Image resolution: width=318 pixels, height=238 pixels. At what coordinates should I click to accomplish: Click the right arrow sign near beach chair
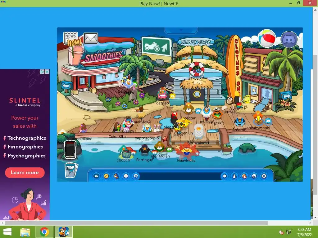point(286,96)
